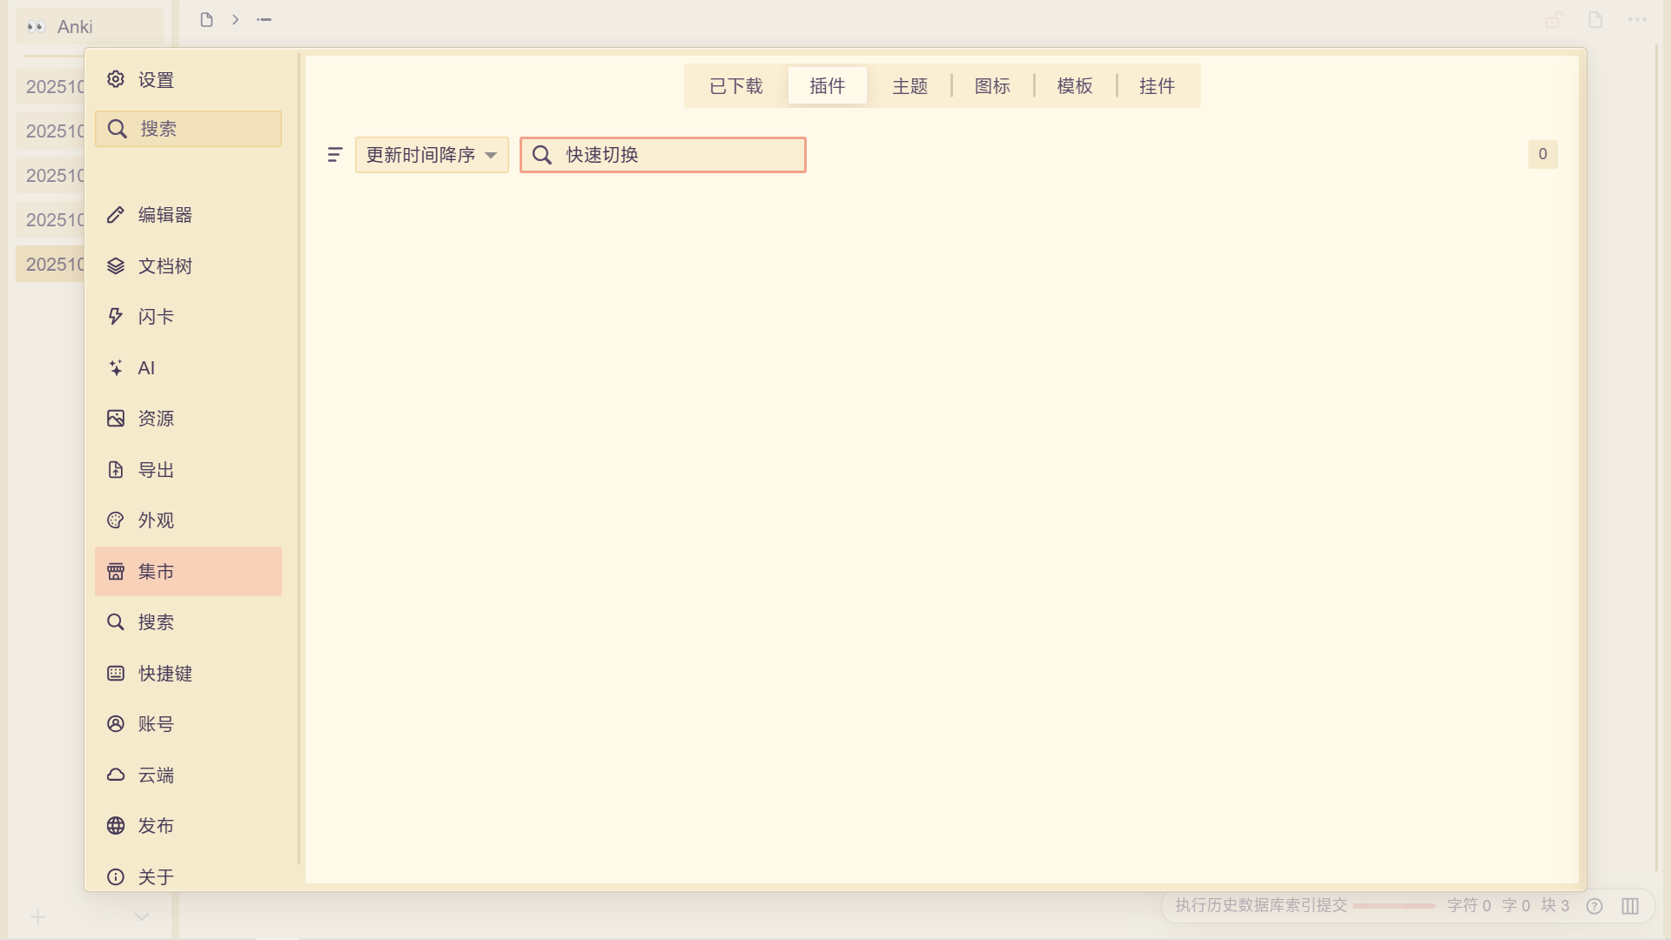Click the help question mark icon
The width and height of the screenshot is (1671, 940).
pos(1594,906)
